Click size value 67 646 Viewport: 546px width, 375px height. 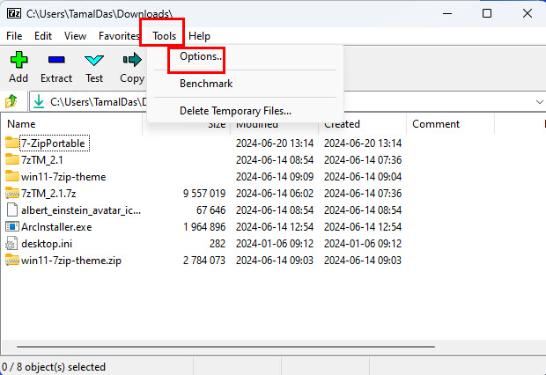(211, 210)
